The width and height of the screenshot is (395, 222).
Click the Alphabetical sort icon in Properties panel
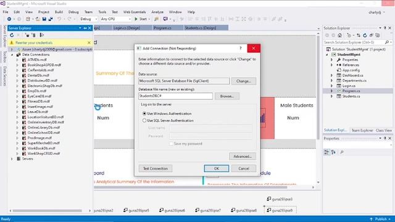[x=333, y=152]
